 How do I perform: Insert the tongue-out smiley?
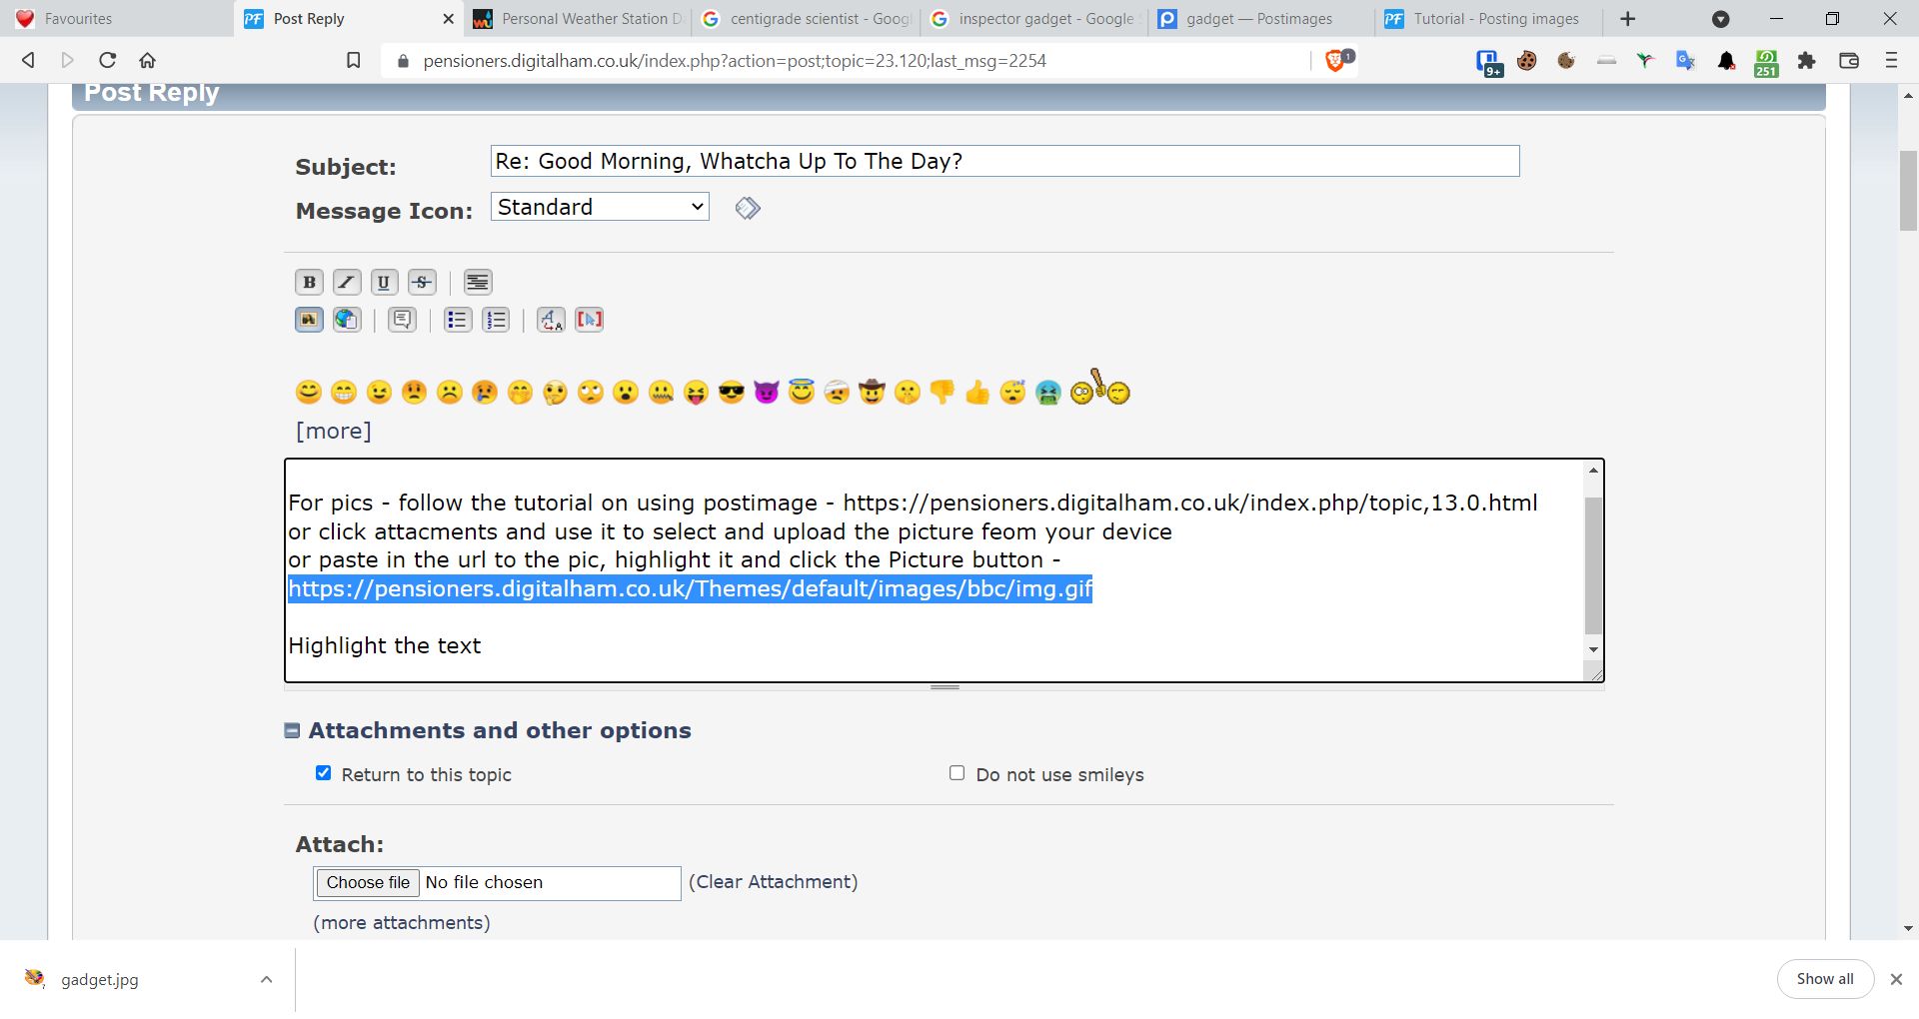pyautogui.click(x=697, y=393)
